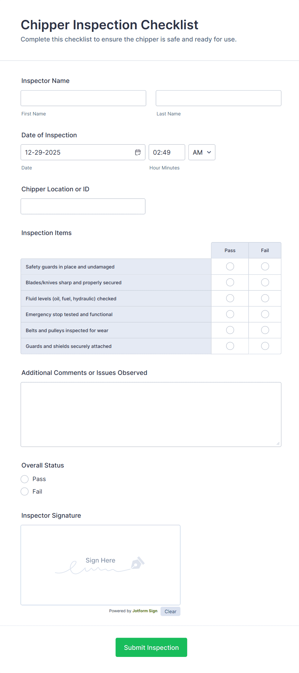299x673 pixels.
Task: Mark Belts and pulleys item as Pass
Action: tap(230, 330)
